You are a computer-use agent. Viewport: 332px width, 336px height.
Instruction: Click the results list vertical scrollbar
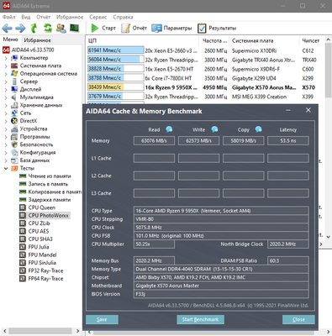[328, 139]
